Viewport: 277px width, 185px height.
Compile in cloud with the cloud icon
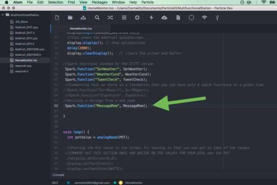(x=164, y=17)
